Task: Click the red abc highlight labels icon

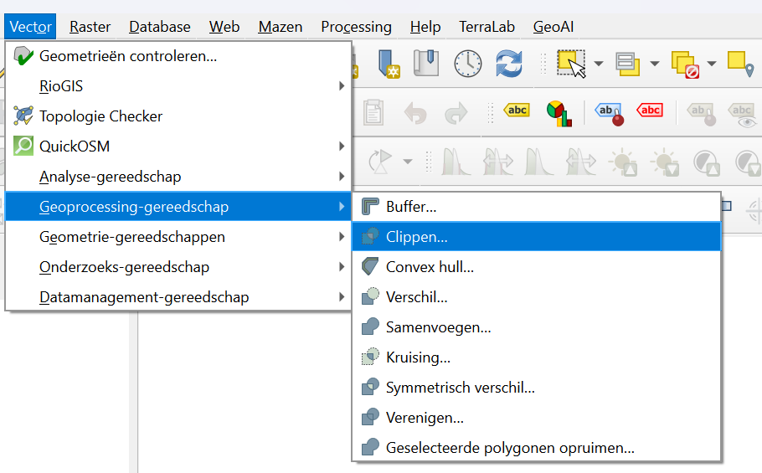Action: (x=650, y=111)
